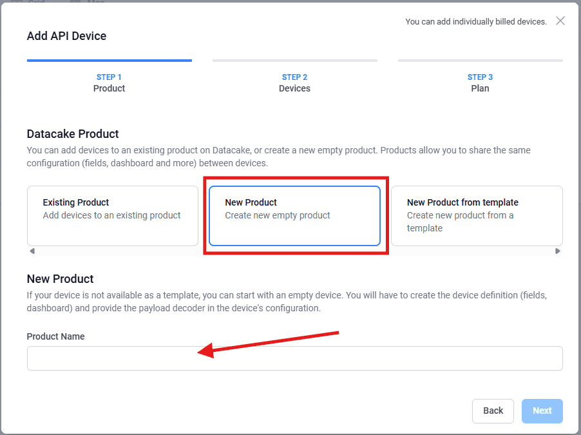Pick New Product from template option
This screenshot has height=435, width=581.
point(477,216)
